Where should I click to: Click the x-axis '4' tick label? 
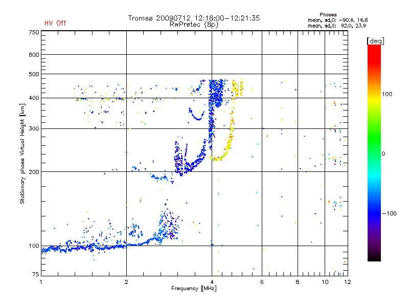coord(212,282)
